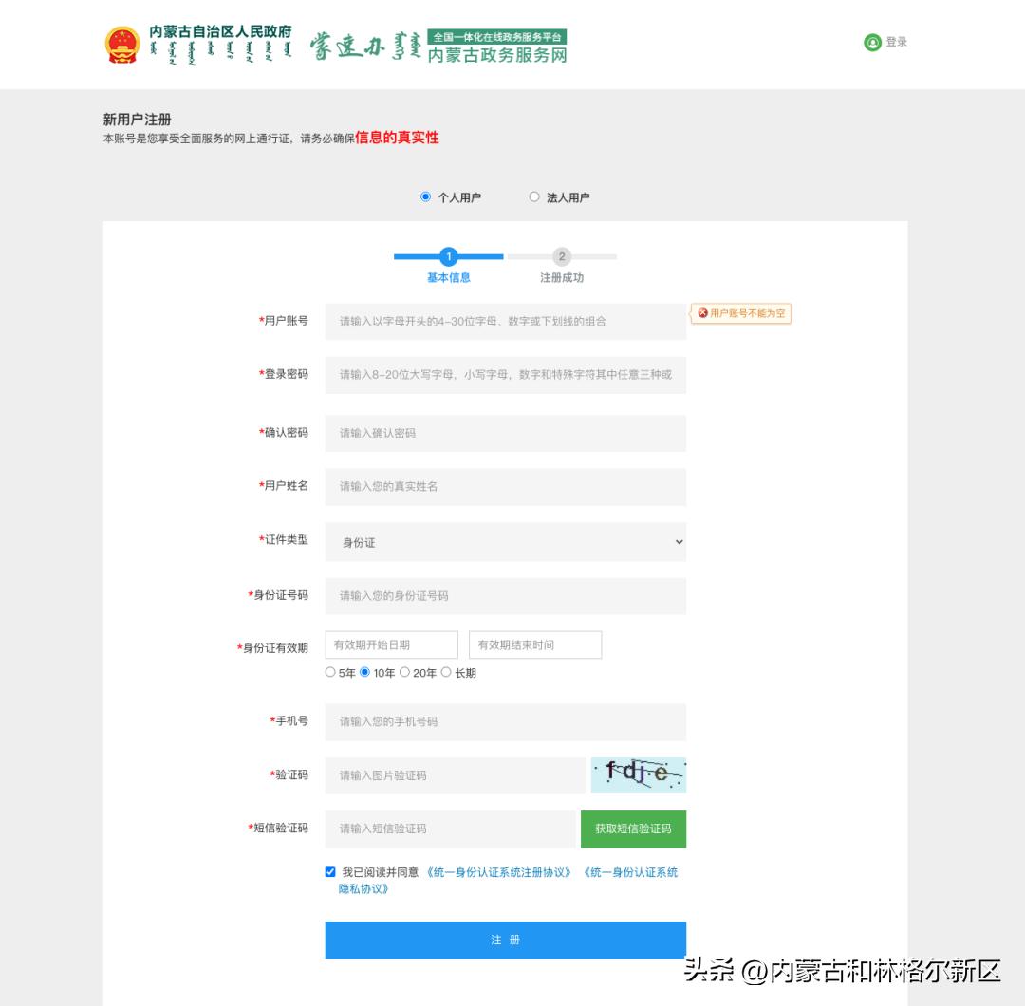
Task: Open the 统一身份认证系统注册协议 link
Action: tap(501, 871)
